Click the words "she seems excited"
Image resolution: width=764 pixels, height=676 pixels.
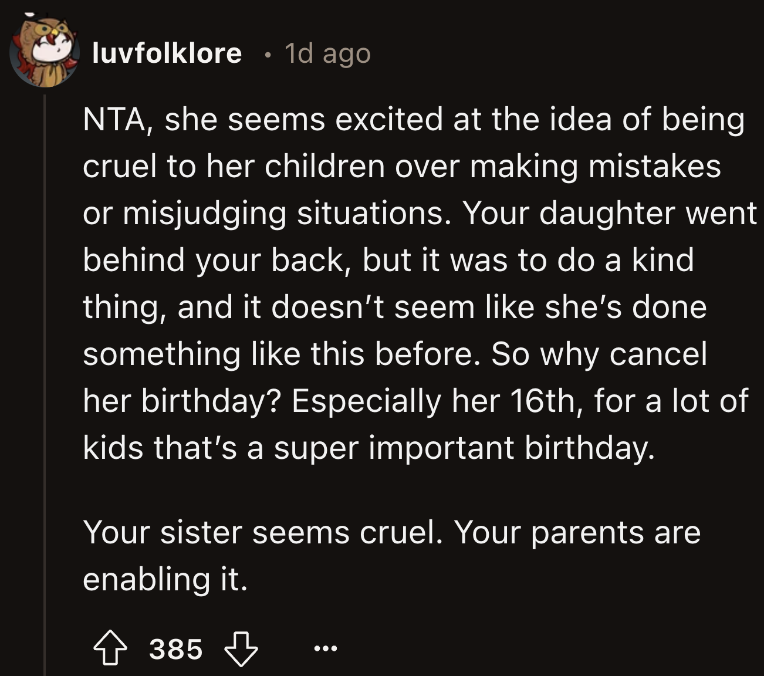(303, 120)
